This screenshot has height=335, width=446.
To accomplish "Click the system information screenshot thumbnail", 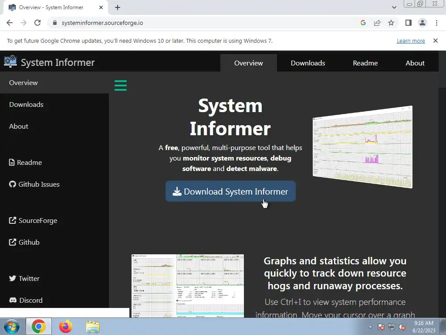I will (188, 286).
